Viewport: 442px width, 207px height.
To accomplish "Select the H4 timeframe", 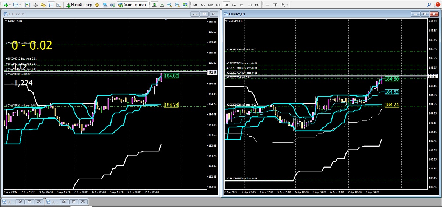I will point(234,5).
